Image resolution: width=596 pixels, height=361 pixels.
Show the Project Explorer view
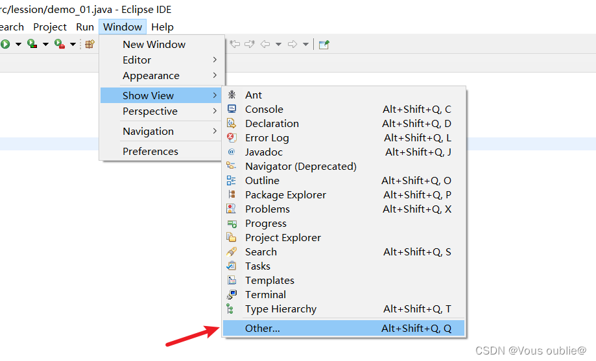point(344,237)
